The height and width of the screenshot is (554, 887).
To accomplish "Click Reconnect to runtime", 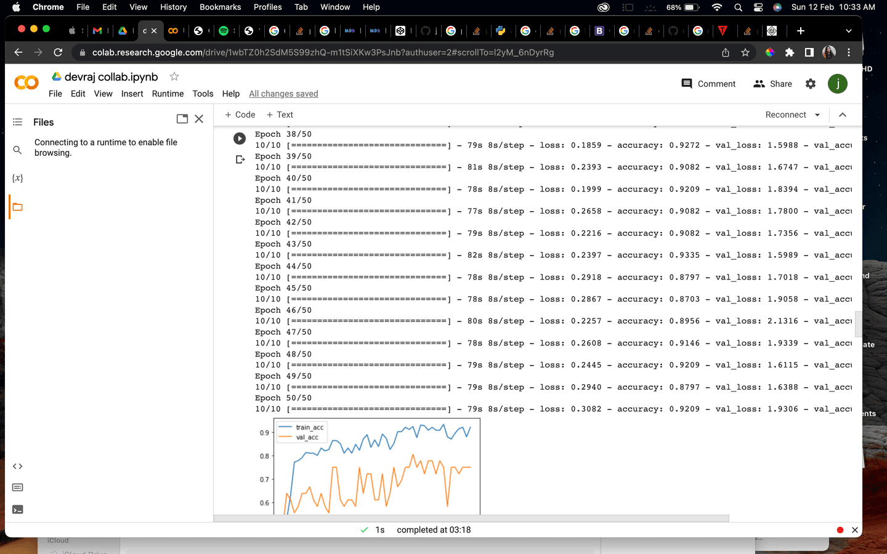I will (785, 114).
